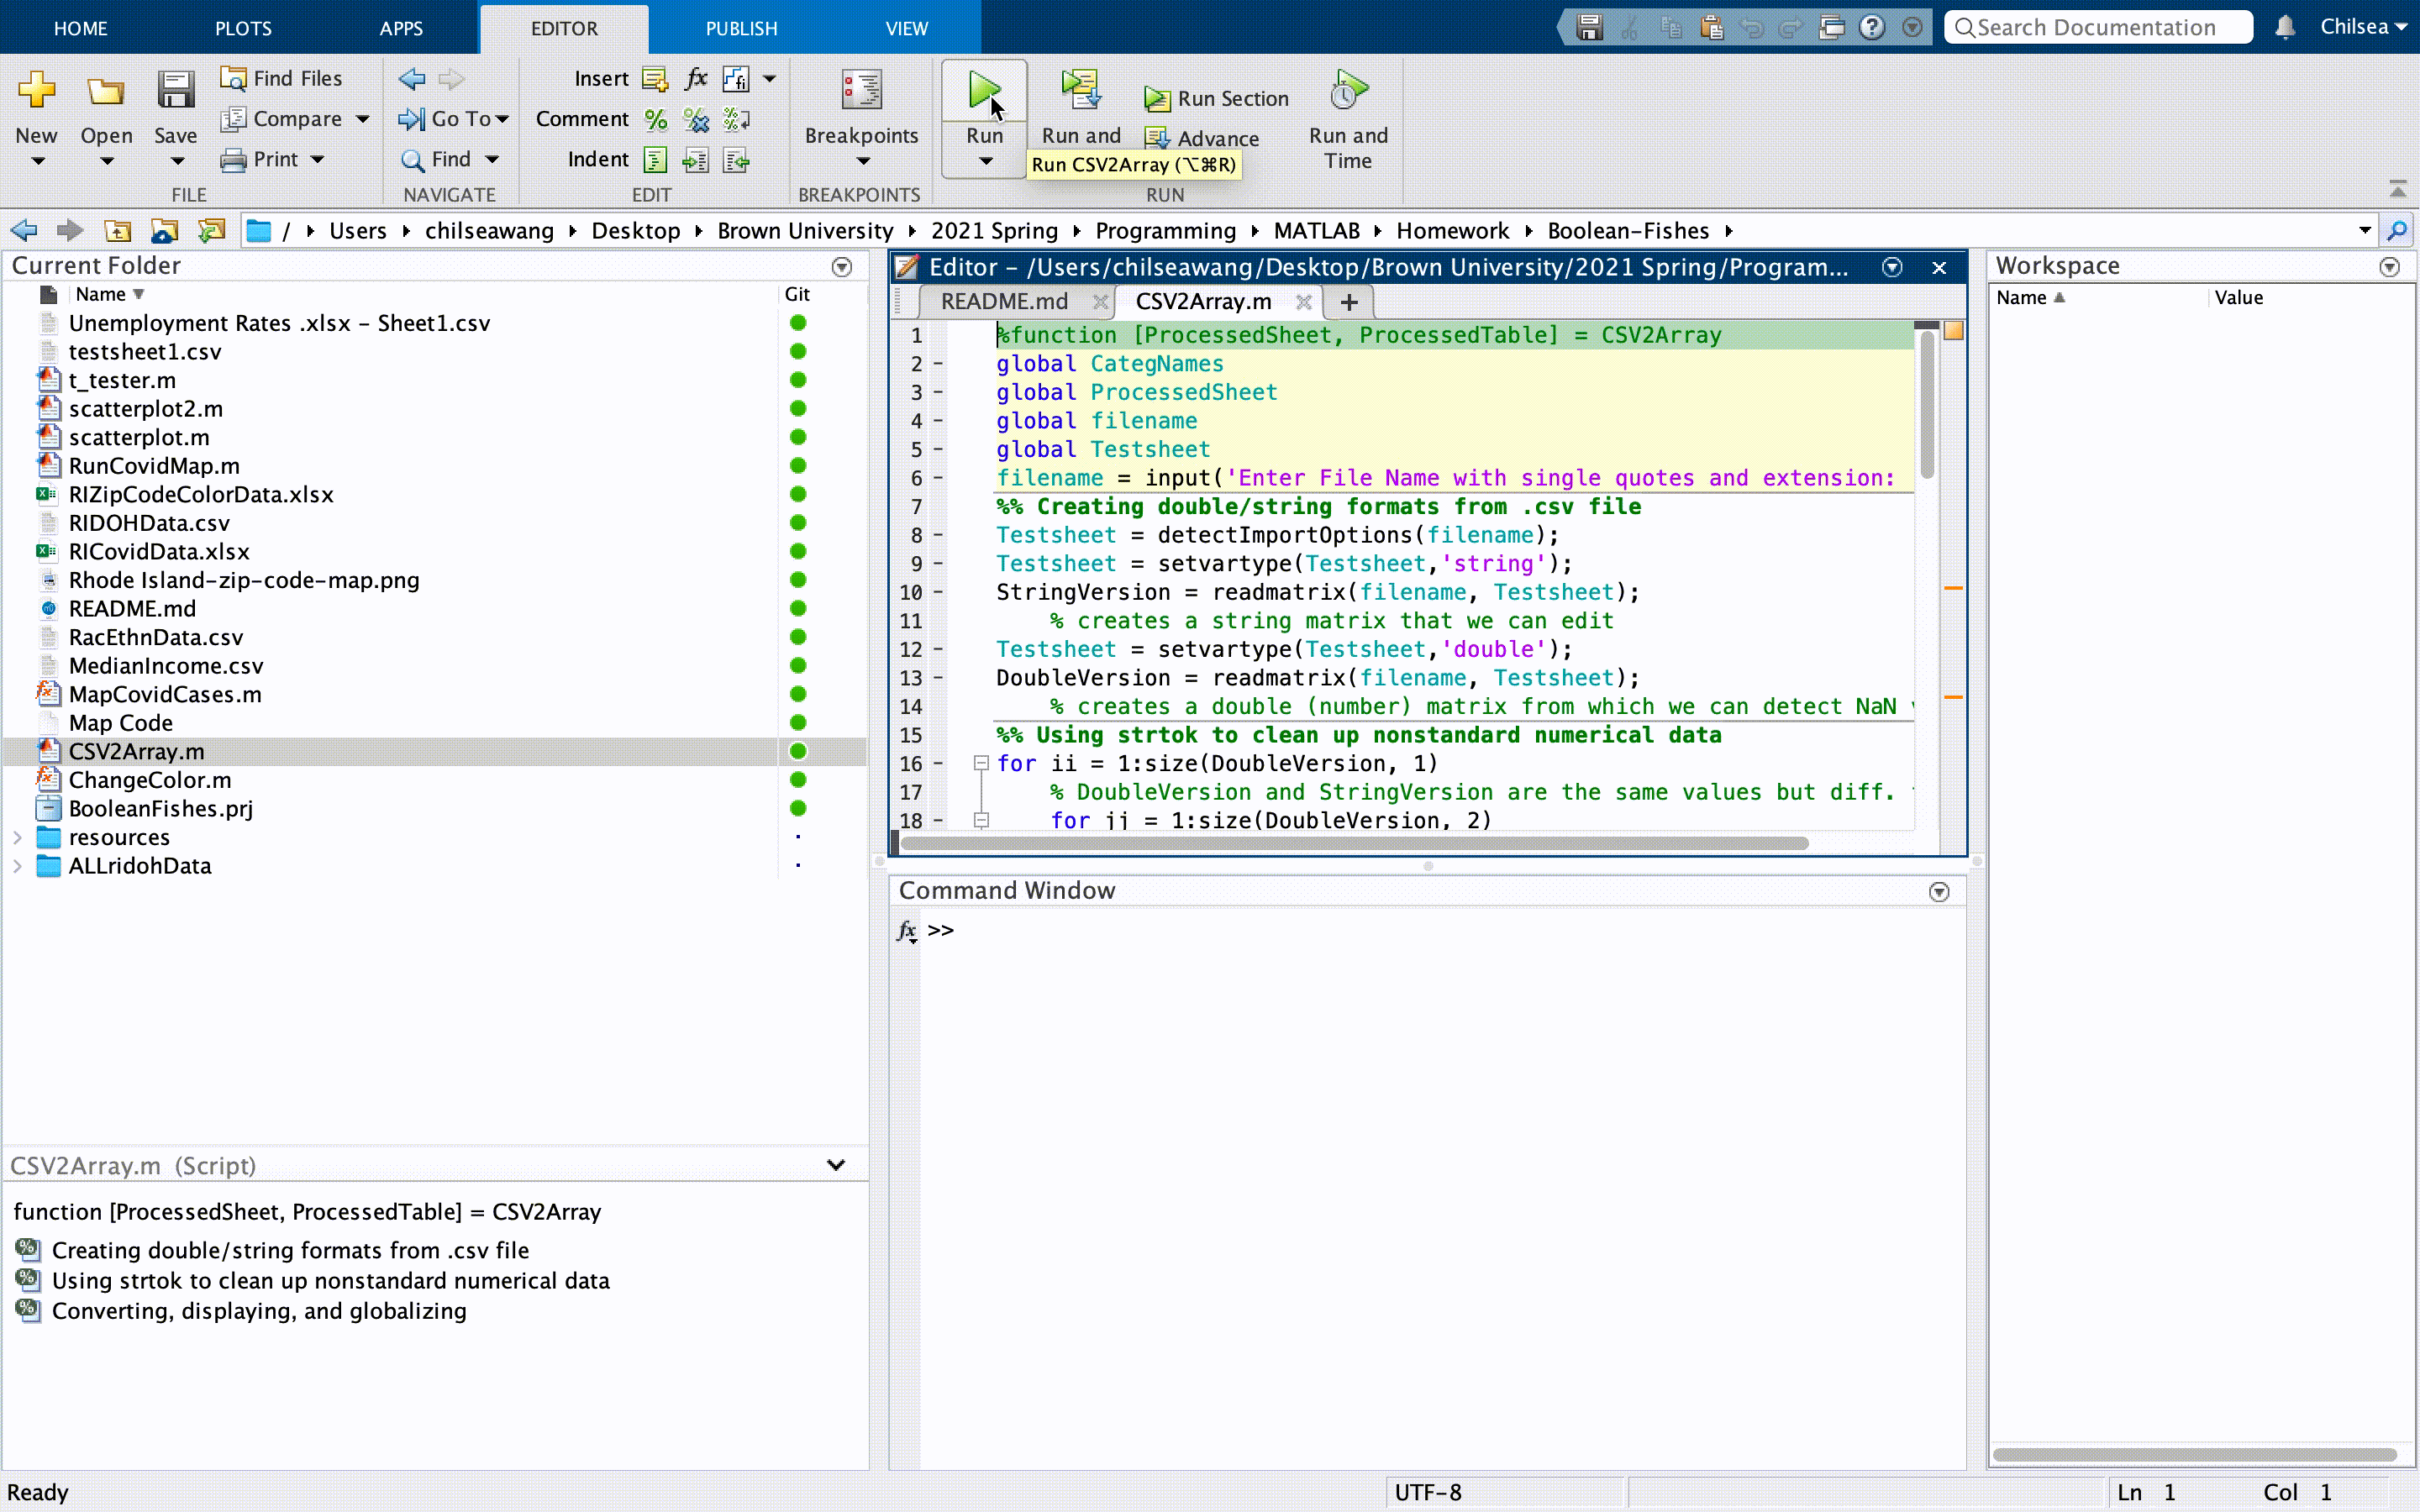Screen dimensions: 2420x1512
Task: Click the Insert fx function icon
Action: click(x=696, y=78)
